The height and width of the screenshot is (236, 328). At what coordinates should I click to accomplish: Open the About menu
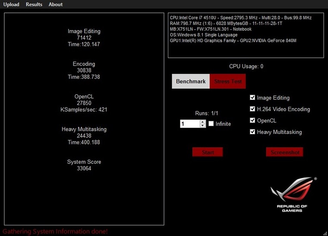coord(56,4)
